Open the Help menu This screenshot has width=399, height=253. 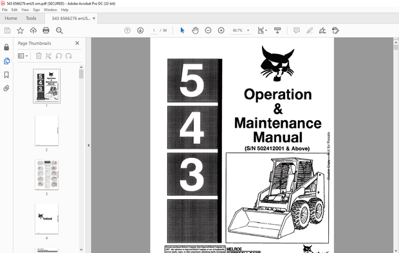(x=64, y=10)
